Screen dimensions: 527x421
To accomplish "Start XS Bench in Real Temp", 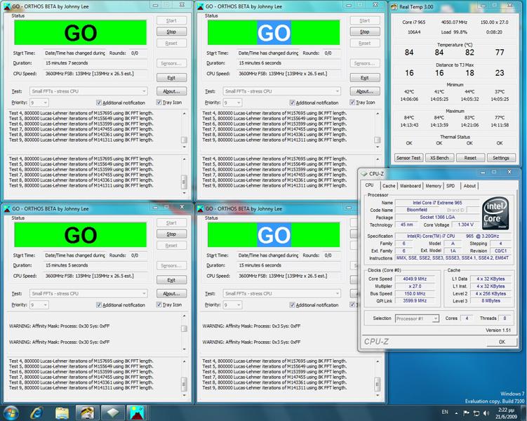I will (439, 158).
